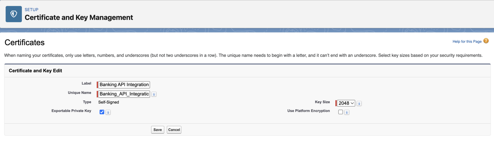This screenshot has width=494, height=141.
Task: Click the Setup shield icon in header
Action: pos(14,14)
